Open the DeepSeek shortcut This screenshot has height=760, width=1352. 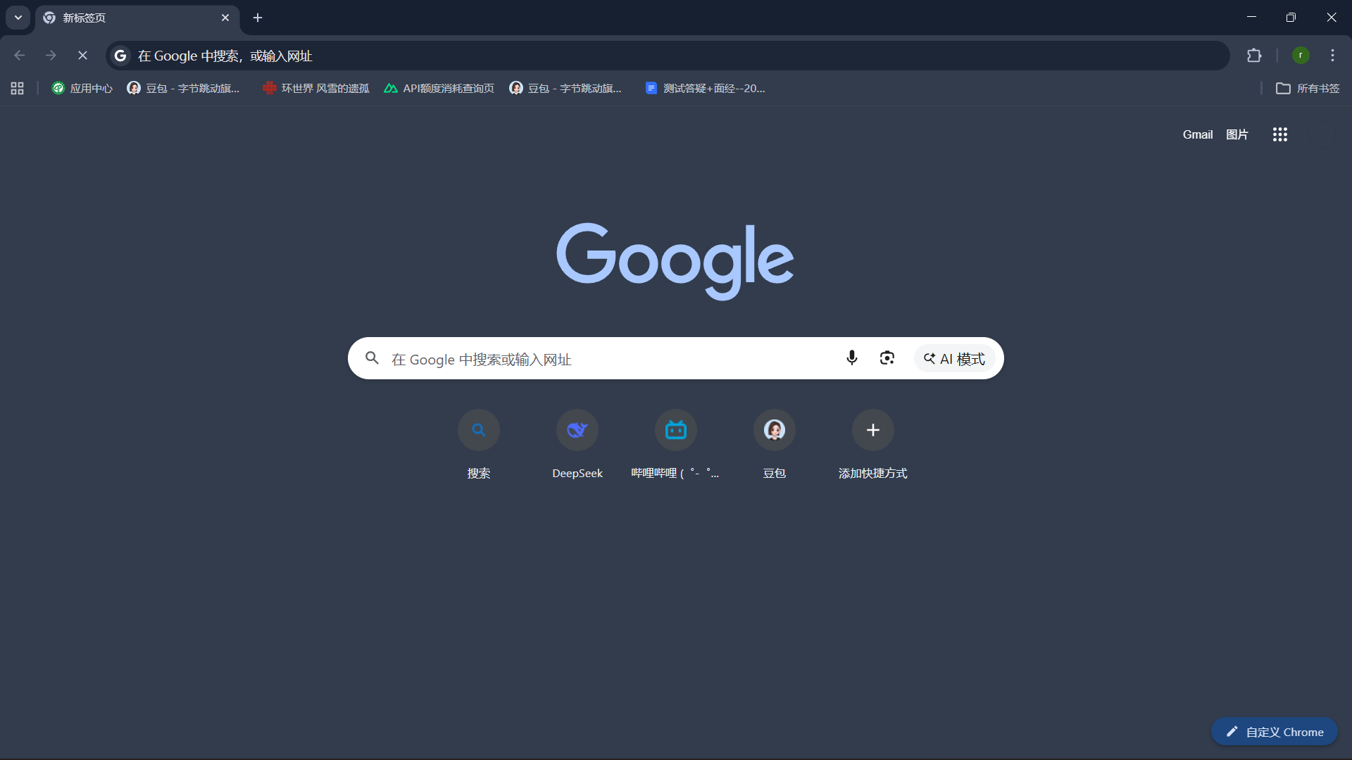point(577,430)
